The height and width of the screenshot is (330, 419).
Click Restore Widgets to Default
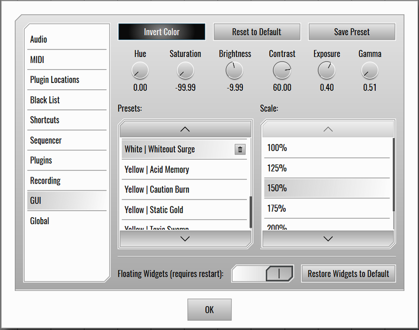[349, 273]
